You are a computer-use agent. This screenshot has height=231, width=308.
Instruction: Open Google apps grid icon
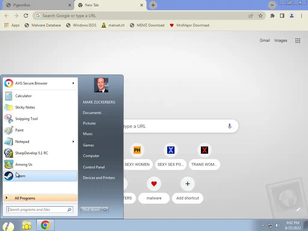pyautogui.click(x=298, y=41)
